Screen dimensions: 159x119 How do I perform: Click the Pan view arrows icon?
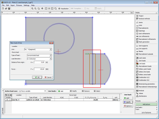(42, 8)
